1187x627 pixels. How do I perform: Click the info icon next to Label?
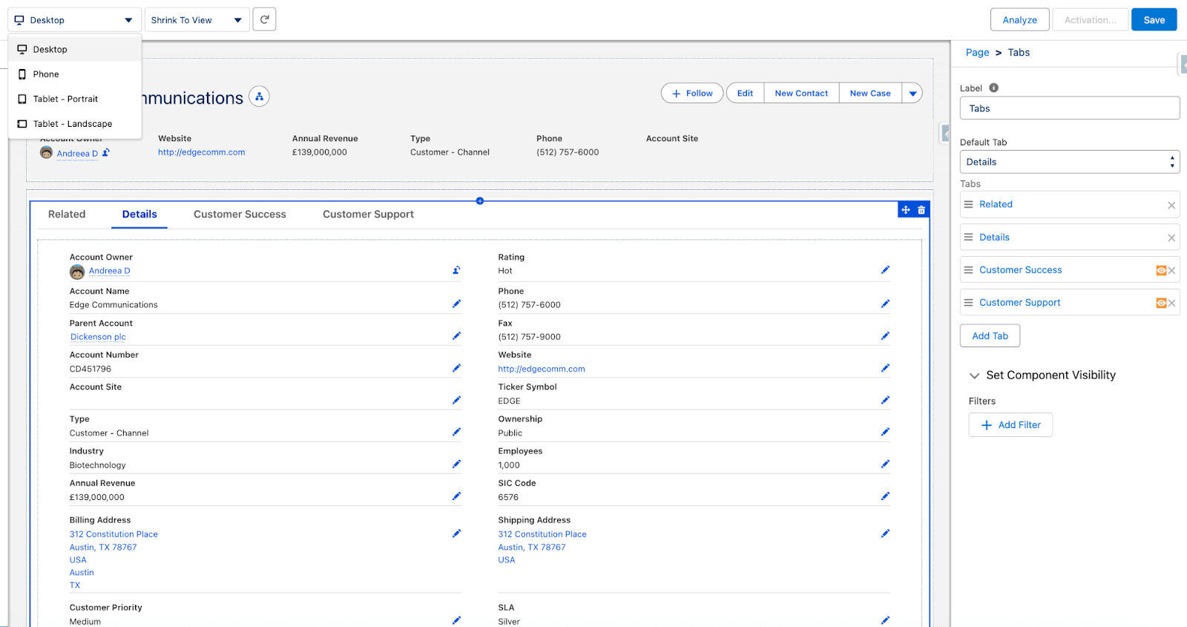[993, 88]
